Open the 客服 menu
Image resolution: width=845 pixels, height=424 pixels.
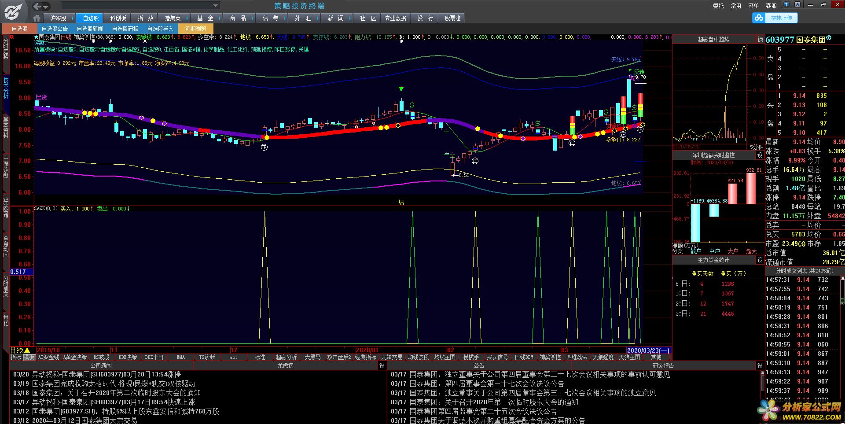(771, 6)
